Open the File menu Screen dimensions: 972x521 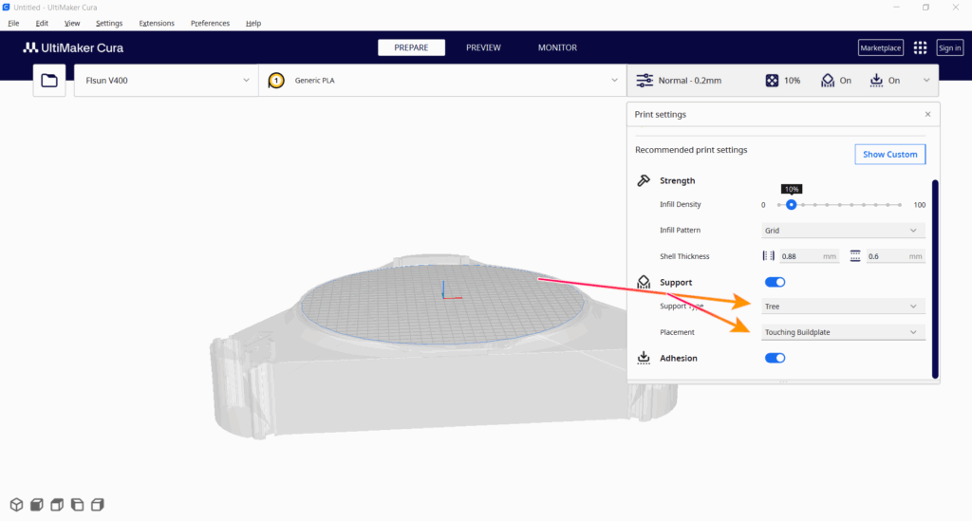click(13, 23)
